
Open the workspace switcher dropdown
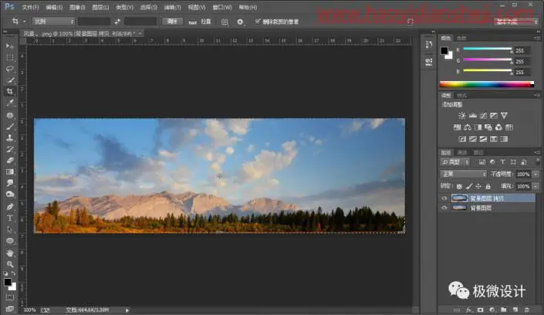click(516, 22)
